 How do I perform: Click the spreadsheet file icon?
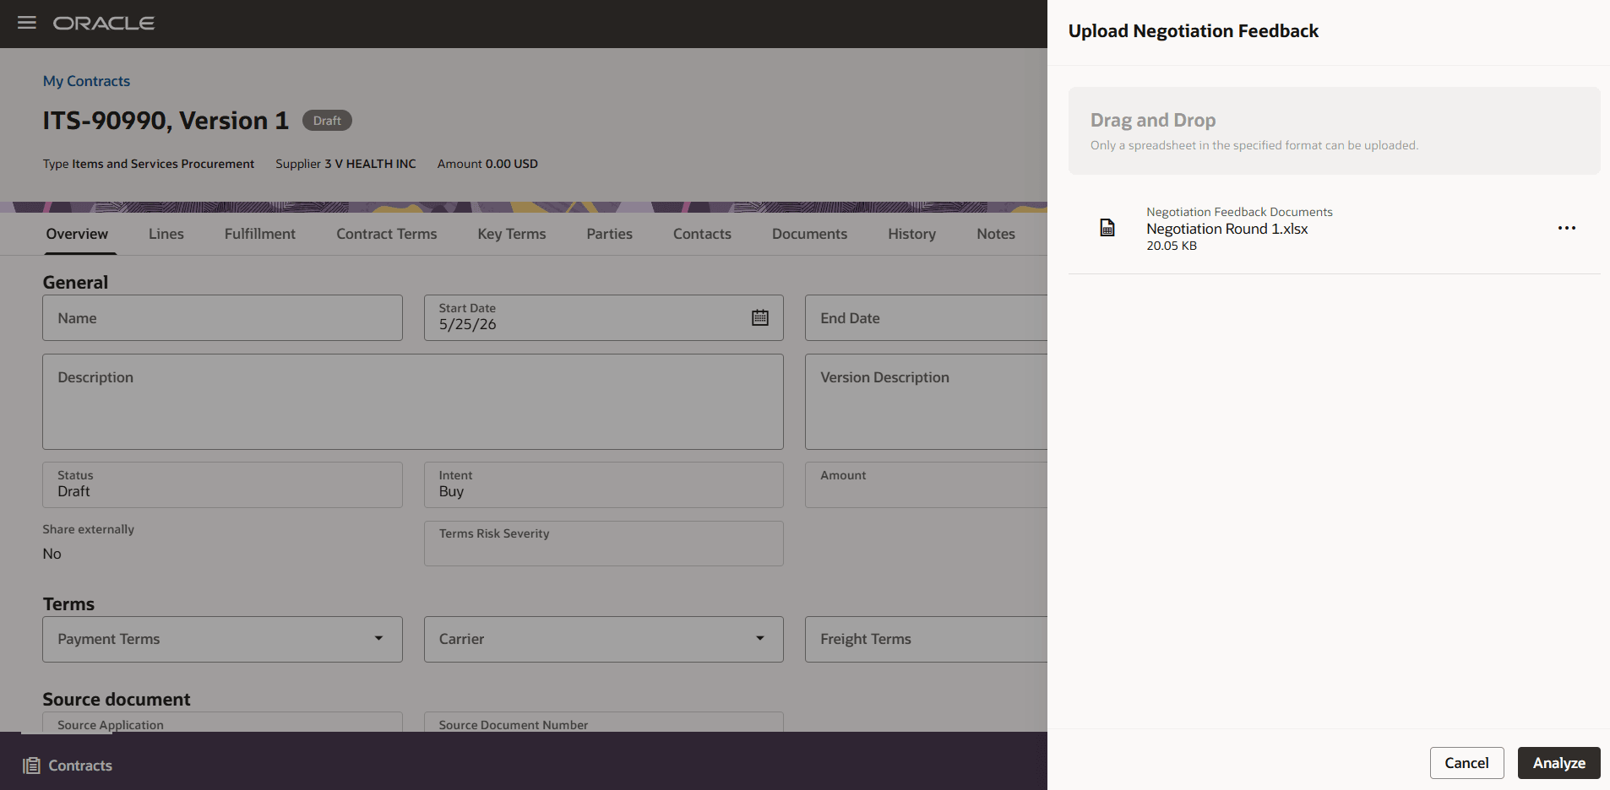point(1107,228)
